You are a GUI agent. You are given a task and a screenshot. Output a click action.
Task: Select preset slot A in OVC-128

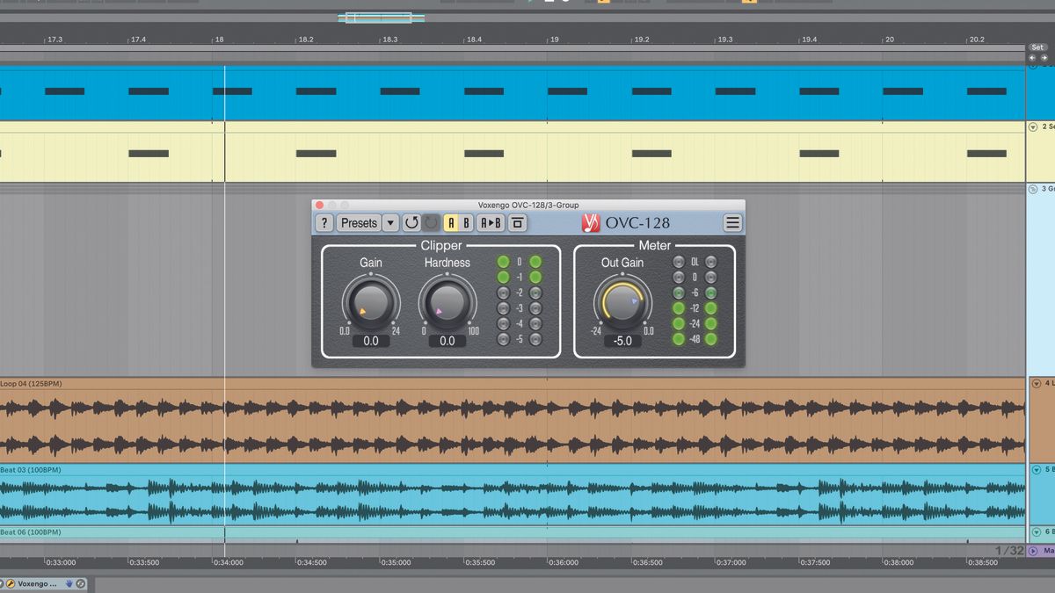tap(451, 223)
